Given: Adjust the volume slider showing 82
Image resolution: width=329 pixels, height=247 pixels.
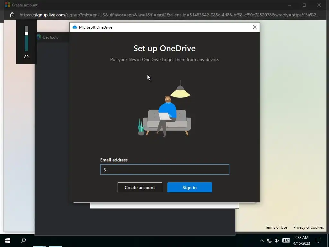Looking at the screenshot, I should (26, 39).
